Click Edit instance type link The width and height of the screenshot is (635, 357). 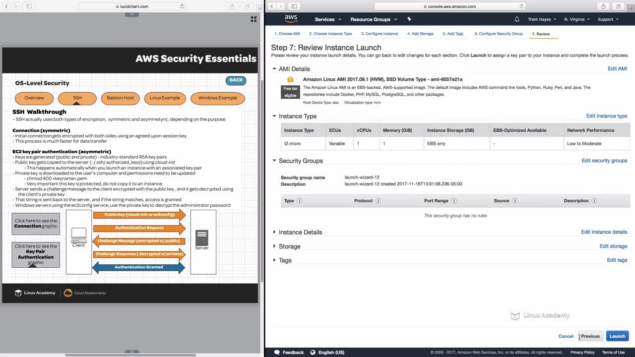click(607, 116)
